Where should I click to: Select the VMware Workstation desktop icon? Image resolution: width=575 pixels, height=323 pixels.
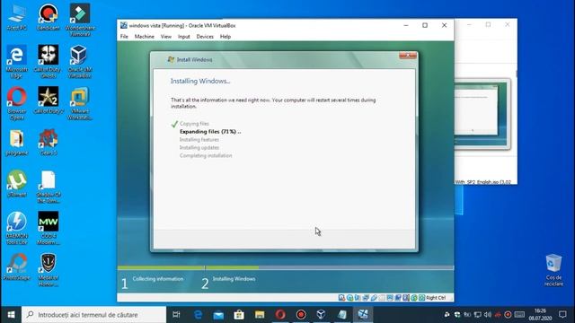[80, 103]
